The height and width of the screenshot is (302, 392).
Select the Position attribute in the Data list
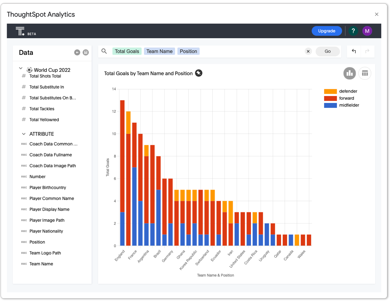click(37, 242)
